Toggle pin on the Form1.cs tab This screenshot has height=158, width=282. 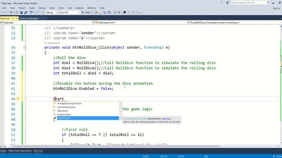[13, 18]
